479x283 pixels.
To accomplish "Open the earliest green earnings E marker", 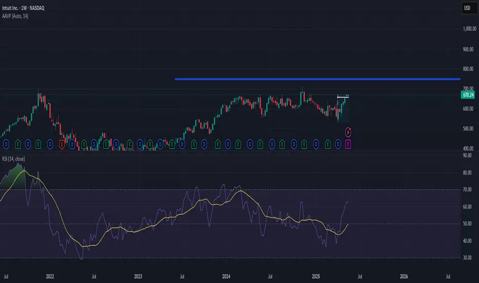I will tap(17, 144).
